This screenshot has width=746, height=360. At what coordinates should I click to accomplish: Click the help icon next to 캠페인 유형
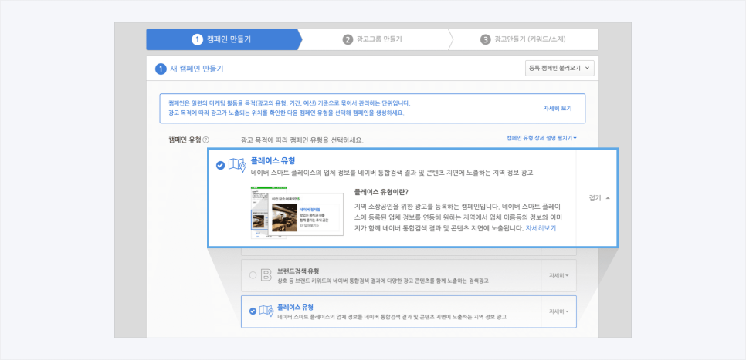[x=206, y=140]
